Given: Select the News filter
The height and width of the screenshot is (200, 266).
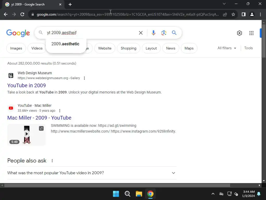Looking at the screenshot, I should (170, 48).
